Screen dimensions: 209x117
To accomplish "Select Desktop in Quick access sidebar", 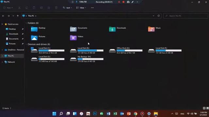I will click(x=12, y=29).
